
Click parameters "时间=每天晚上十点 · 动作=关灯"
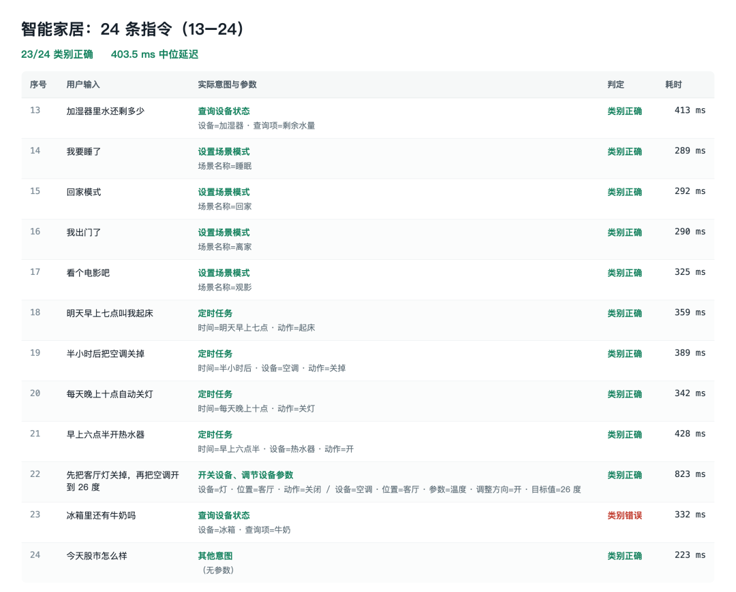(x=256, y=409)
